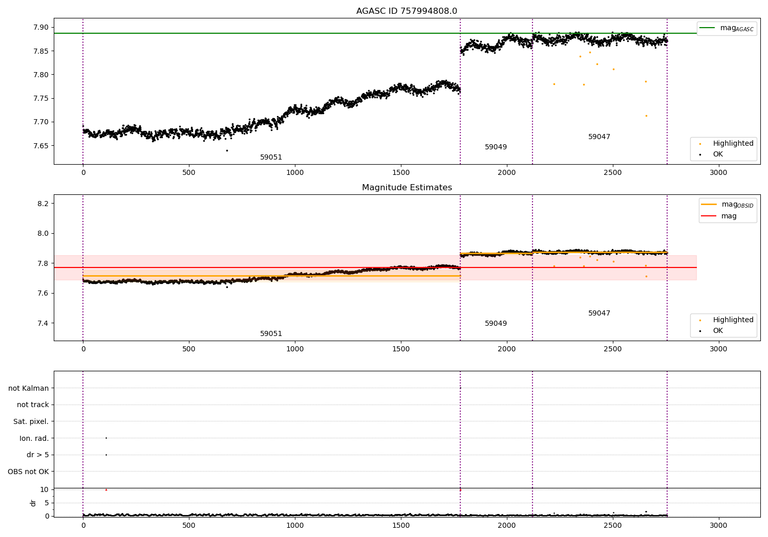768x537 pixels.
Task: Click the 59051 obsid label in the top plot
Action: point(271,158)
